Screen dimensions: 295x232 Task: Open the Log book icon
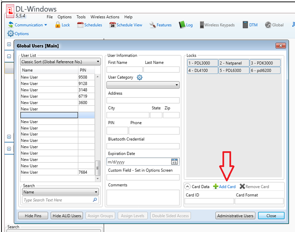coord(182,25)
